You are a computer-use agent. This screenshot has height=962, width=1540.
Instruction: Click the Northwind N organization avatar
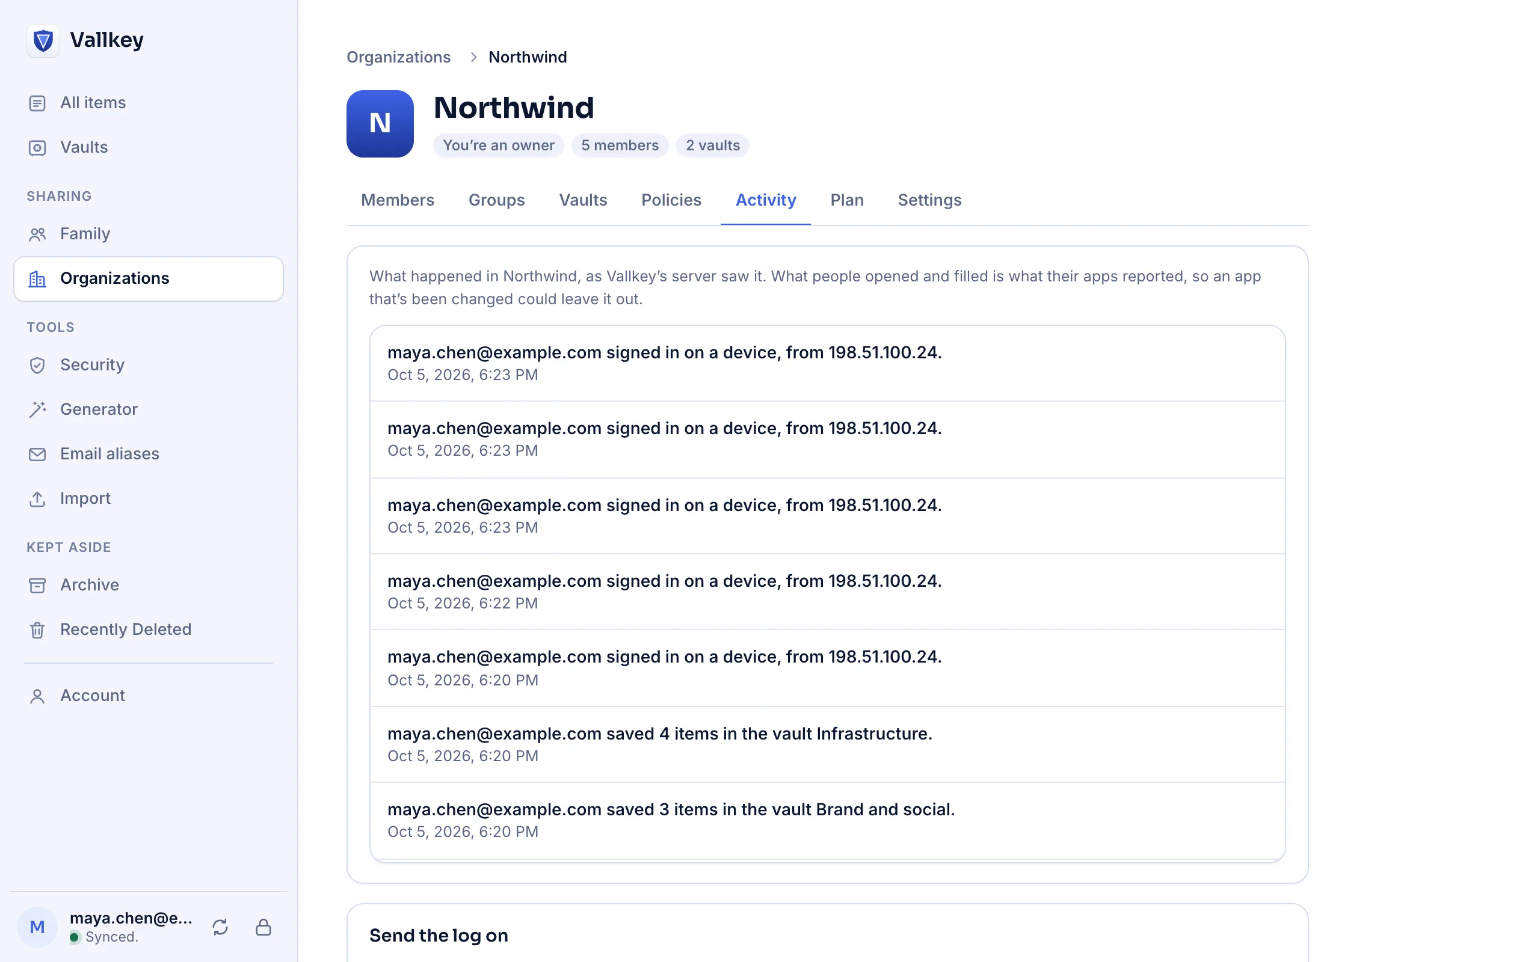(x=380, y=123)
